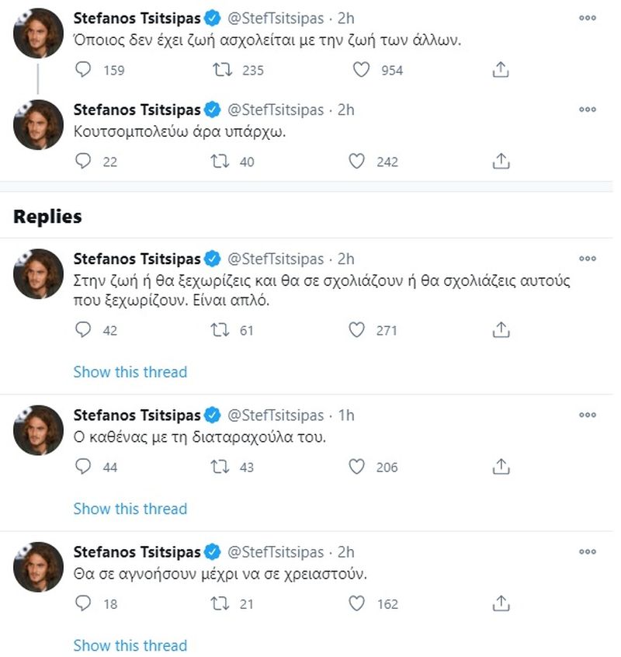
Task: Open more options on the first tweet
Action: click(587, 18)
